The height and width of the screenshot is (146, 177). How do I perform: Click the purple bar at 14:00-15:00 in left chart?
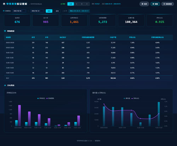(x=79, y=121)
